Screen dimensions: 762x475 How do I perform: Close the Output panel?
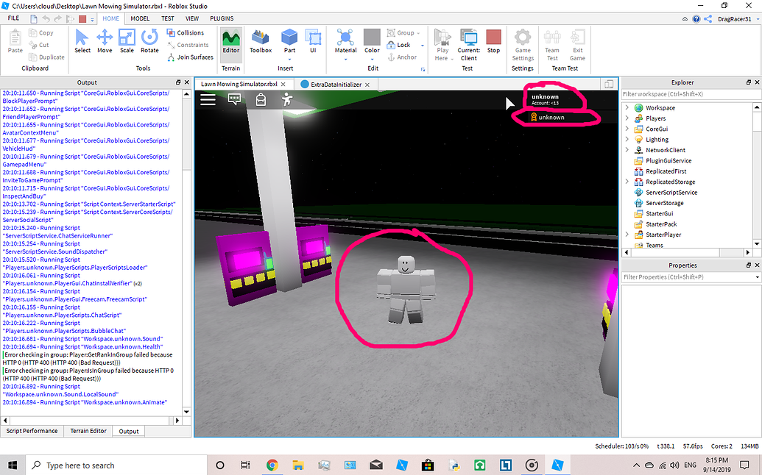[x=186, y=82]
